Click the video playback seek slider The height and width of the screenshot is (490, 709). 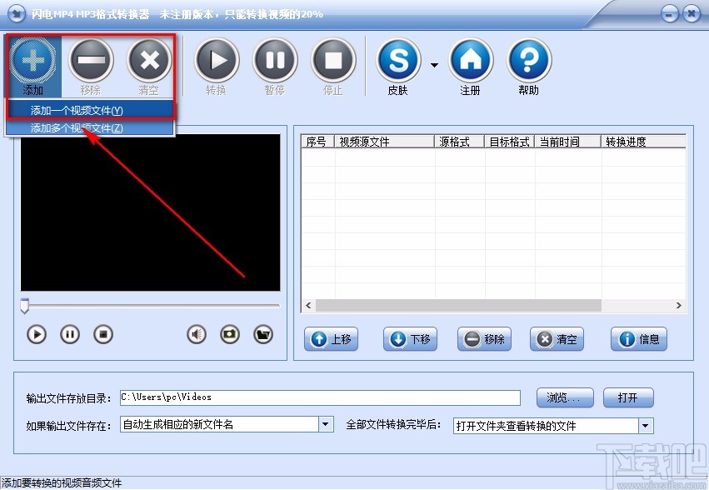[x=150, y=307]
